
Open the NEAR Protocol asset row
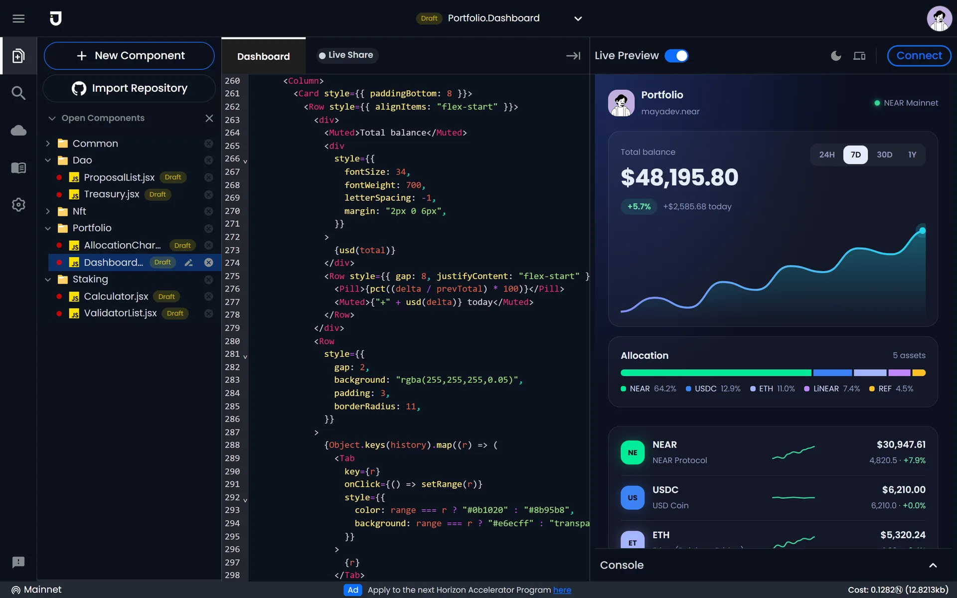[773, 452]
